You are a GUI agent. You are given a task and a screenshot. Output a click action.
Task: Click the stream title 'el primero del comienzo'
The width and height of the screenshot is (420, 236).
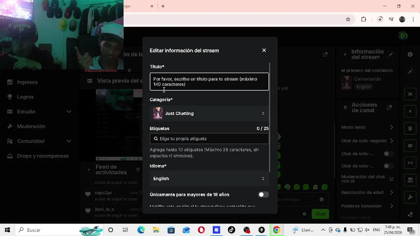pos(367,70)
